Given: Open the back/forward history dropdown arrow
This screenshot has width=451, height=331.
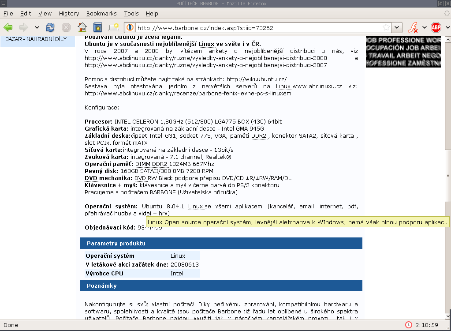Looking at the screenshot, I should click(37, 28).
